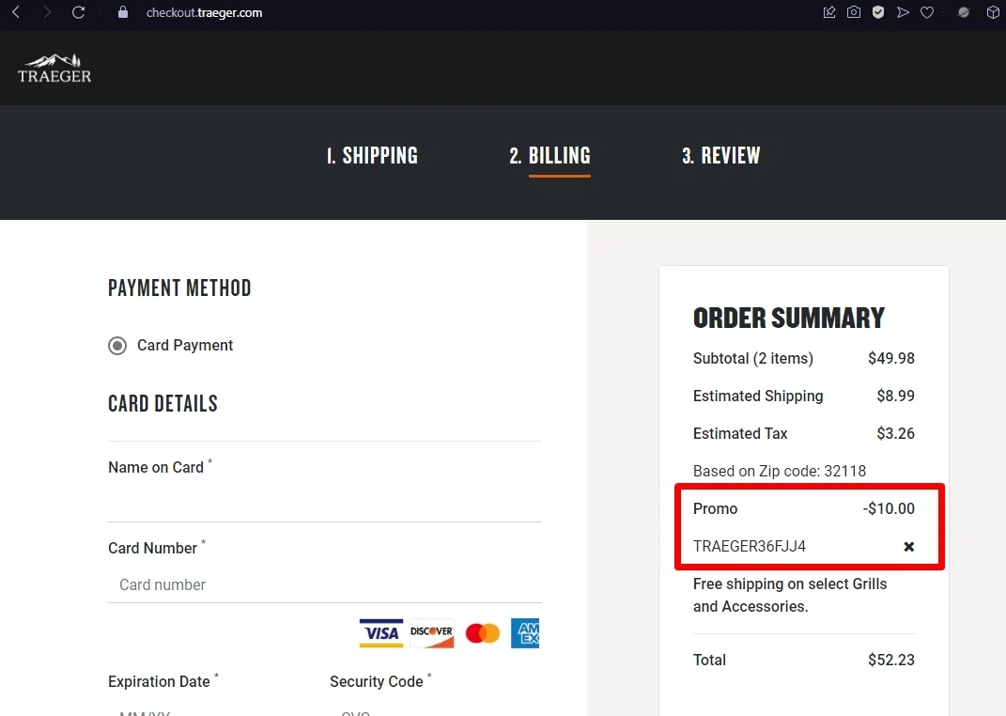Click the TRAEGER36FJJ4 promo code text
Viewport: 1006px width, 716px height.
pos(750,546)
